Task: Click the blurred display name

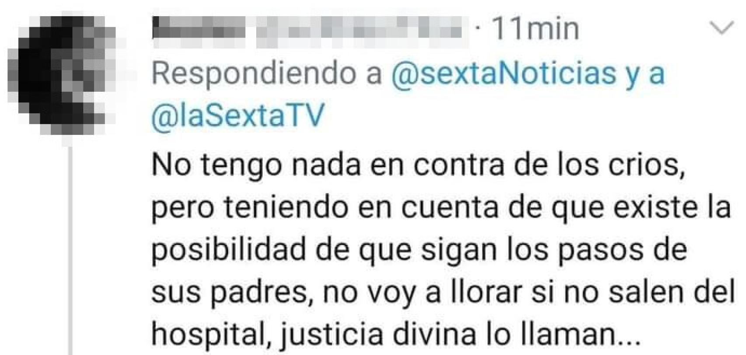Action: click(x=199, y=28)
